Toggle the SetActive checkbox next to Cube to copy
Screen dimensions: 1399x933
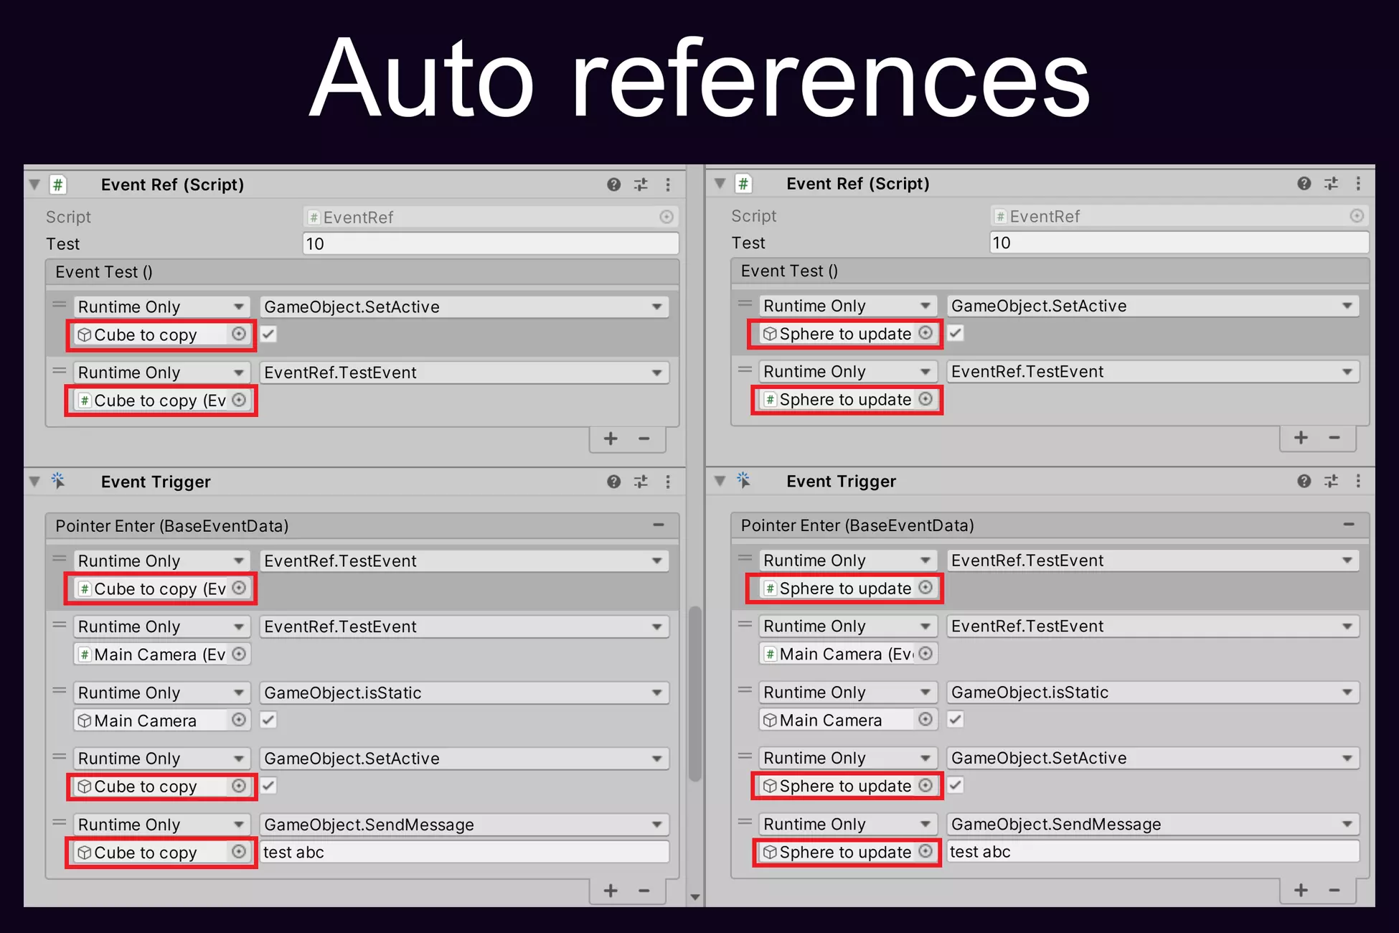tap(268, 334)
